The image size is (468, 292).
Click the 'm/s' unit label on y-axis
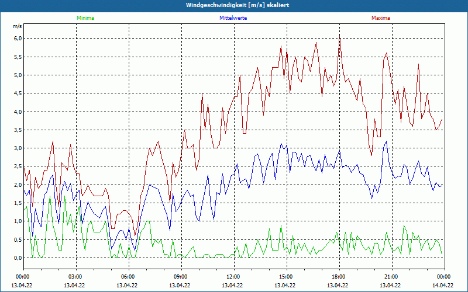16,27
